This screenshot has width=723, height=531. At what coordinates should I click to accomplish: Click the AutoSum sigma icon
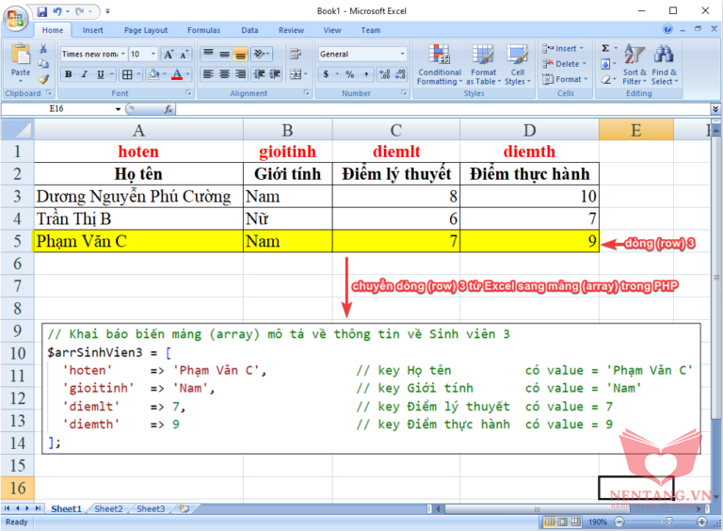(604, 48)
